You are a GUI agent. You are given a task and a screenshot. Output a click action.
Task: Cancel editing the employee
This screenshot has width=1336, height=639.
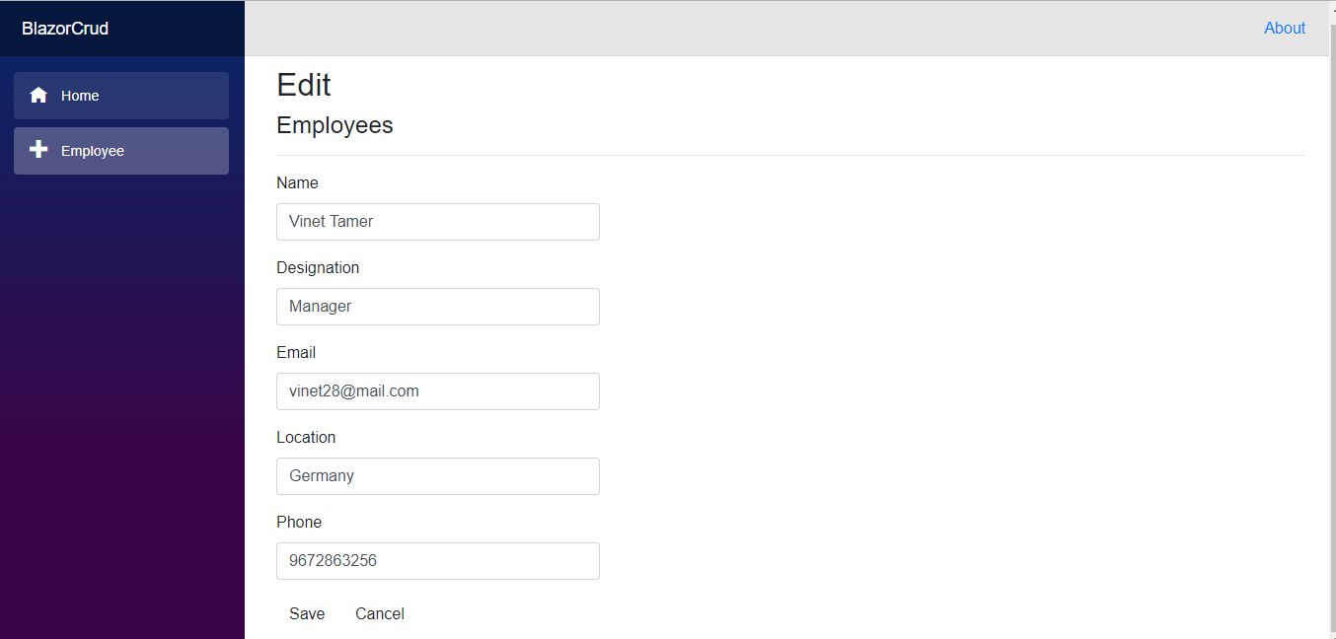pos(380,613)
